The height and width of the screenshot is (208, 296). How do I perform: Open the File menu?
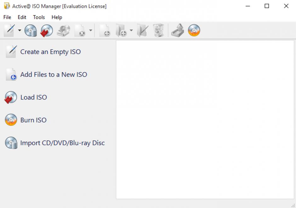click(7, 17)
